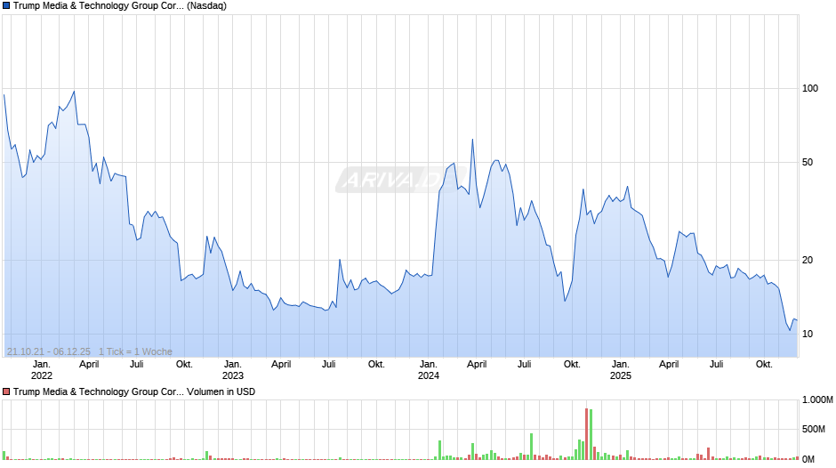836x468 pixels.
Task: Click the tallest green volume bar near Oct. 2024
Action: [591, 434]
